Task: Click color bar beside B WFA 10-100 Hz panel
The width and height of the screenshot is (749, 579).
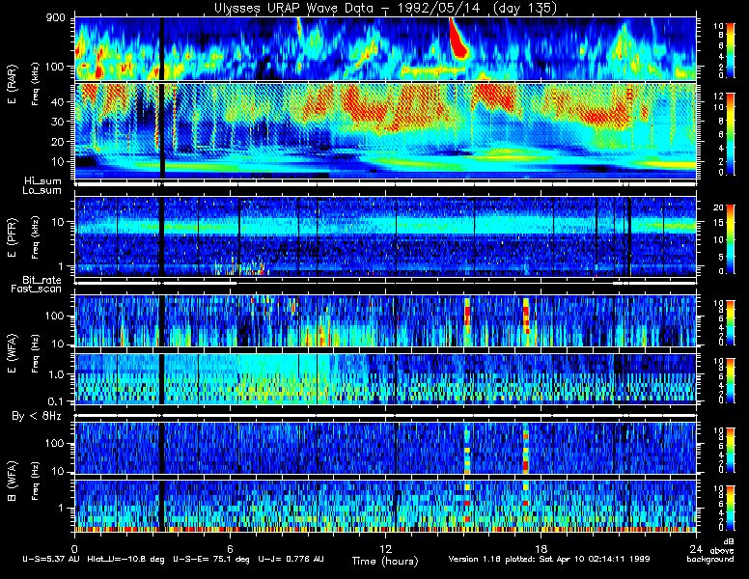Action: (x=731, y=450)
